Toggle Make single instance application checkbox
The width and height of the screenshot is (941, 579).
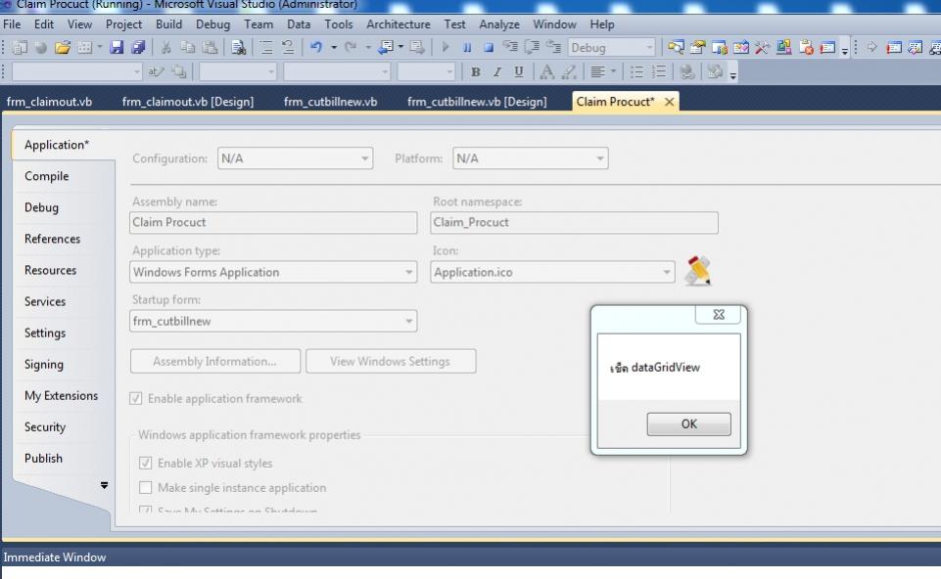[x=145, y=487]
